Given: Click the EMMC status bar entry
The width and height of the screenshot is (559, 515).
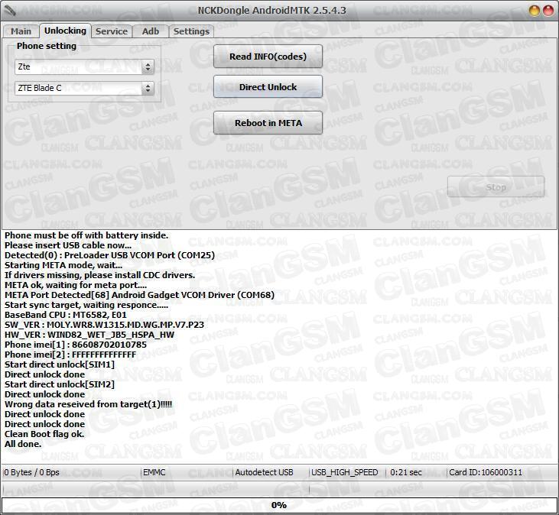Looking at the screenshot, I should click(154, 472).
